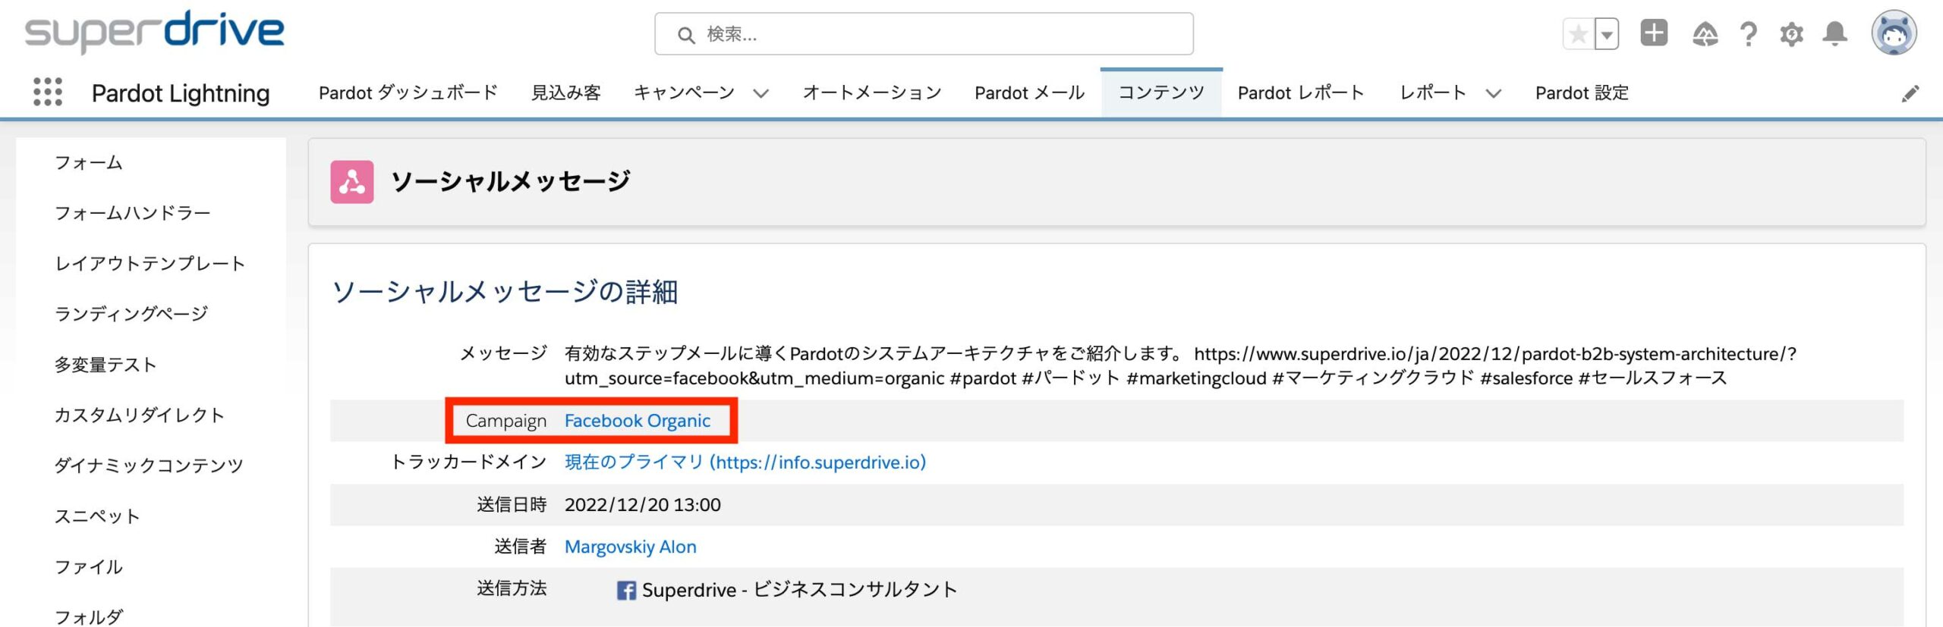Click the message body text
This screenshot has height=627, width=1943.
coord(1180,365)
